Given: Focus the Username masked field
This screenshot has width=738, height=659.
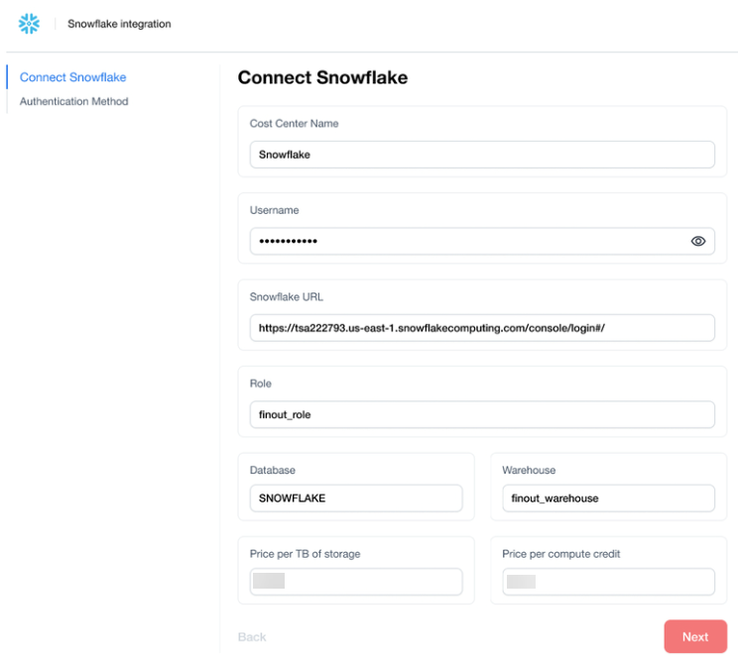Looking at the screenshot, I should 466,241.
